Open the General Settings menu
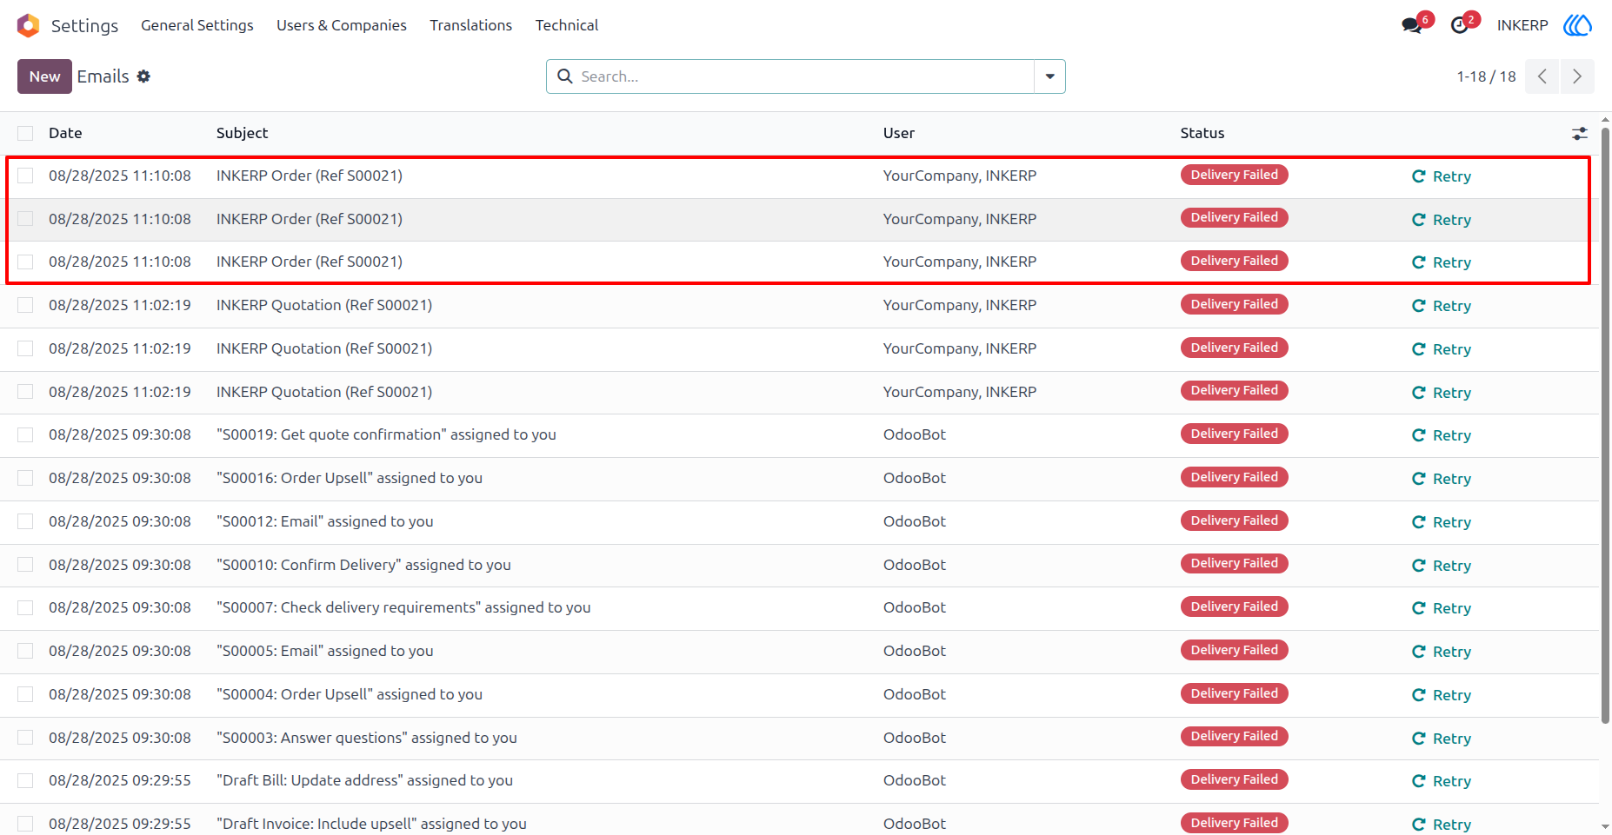 point(197,25)
